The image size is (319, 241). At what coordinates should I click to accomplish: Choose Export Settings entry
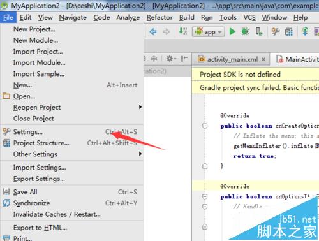pos(72,179)
